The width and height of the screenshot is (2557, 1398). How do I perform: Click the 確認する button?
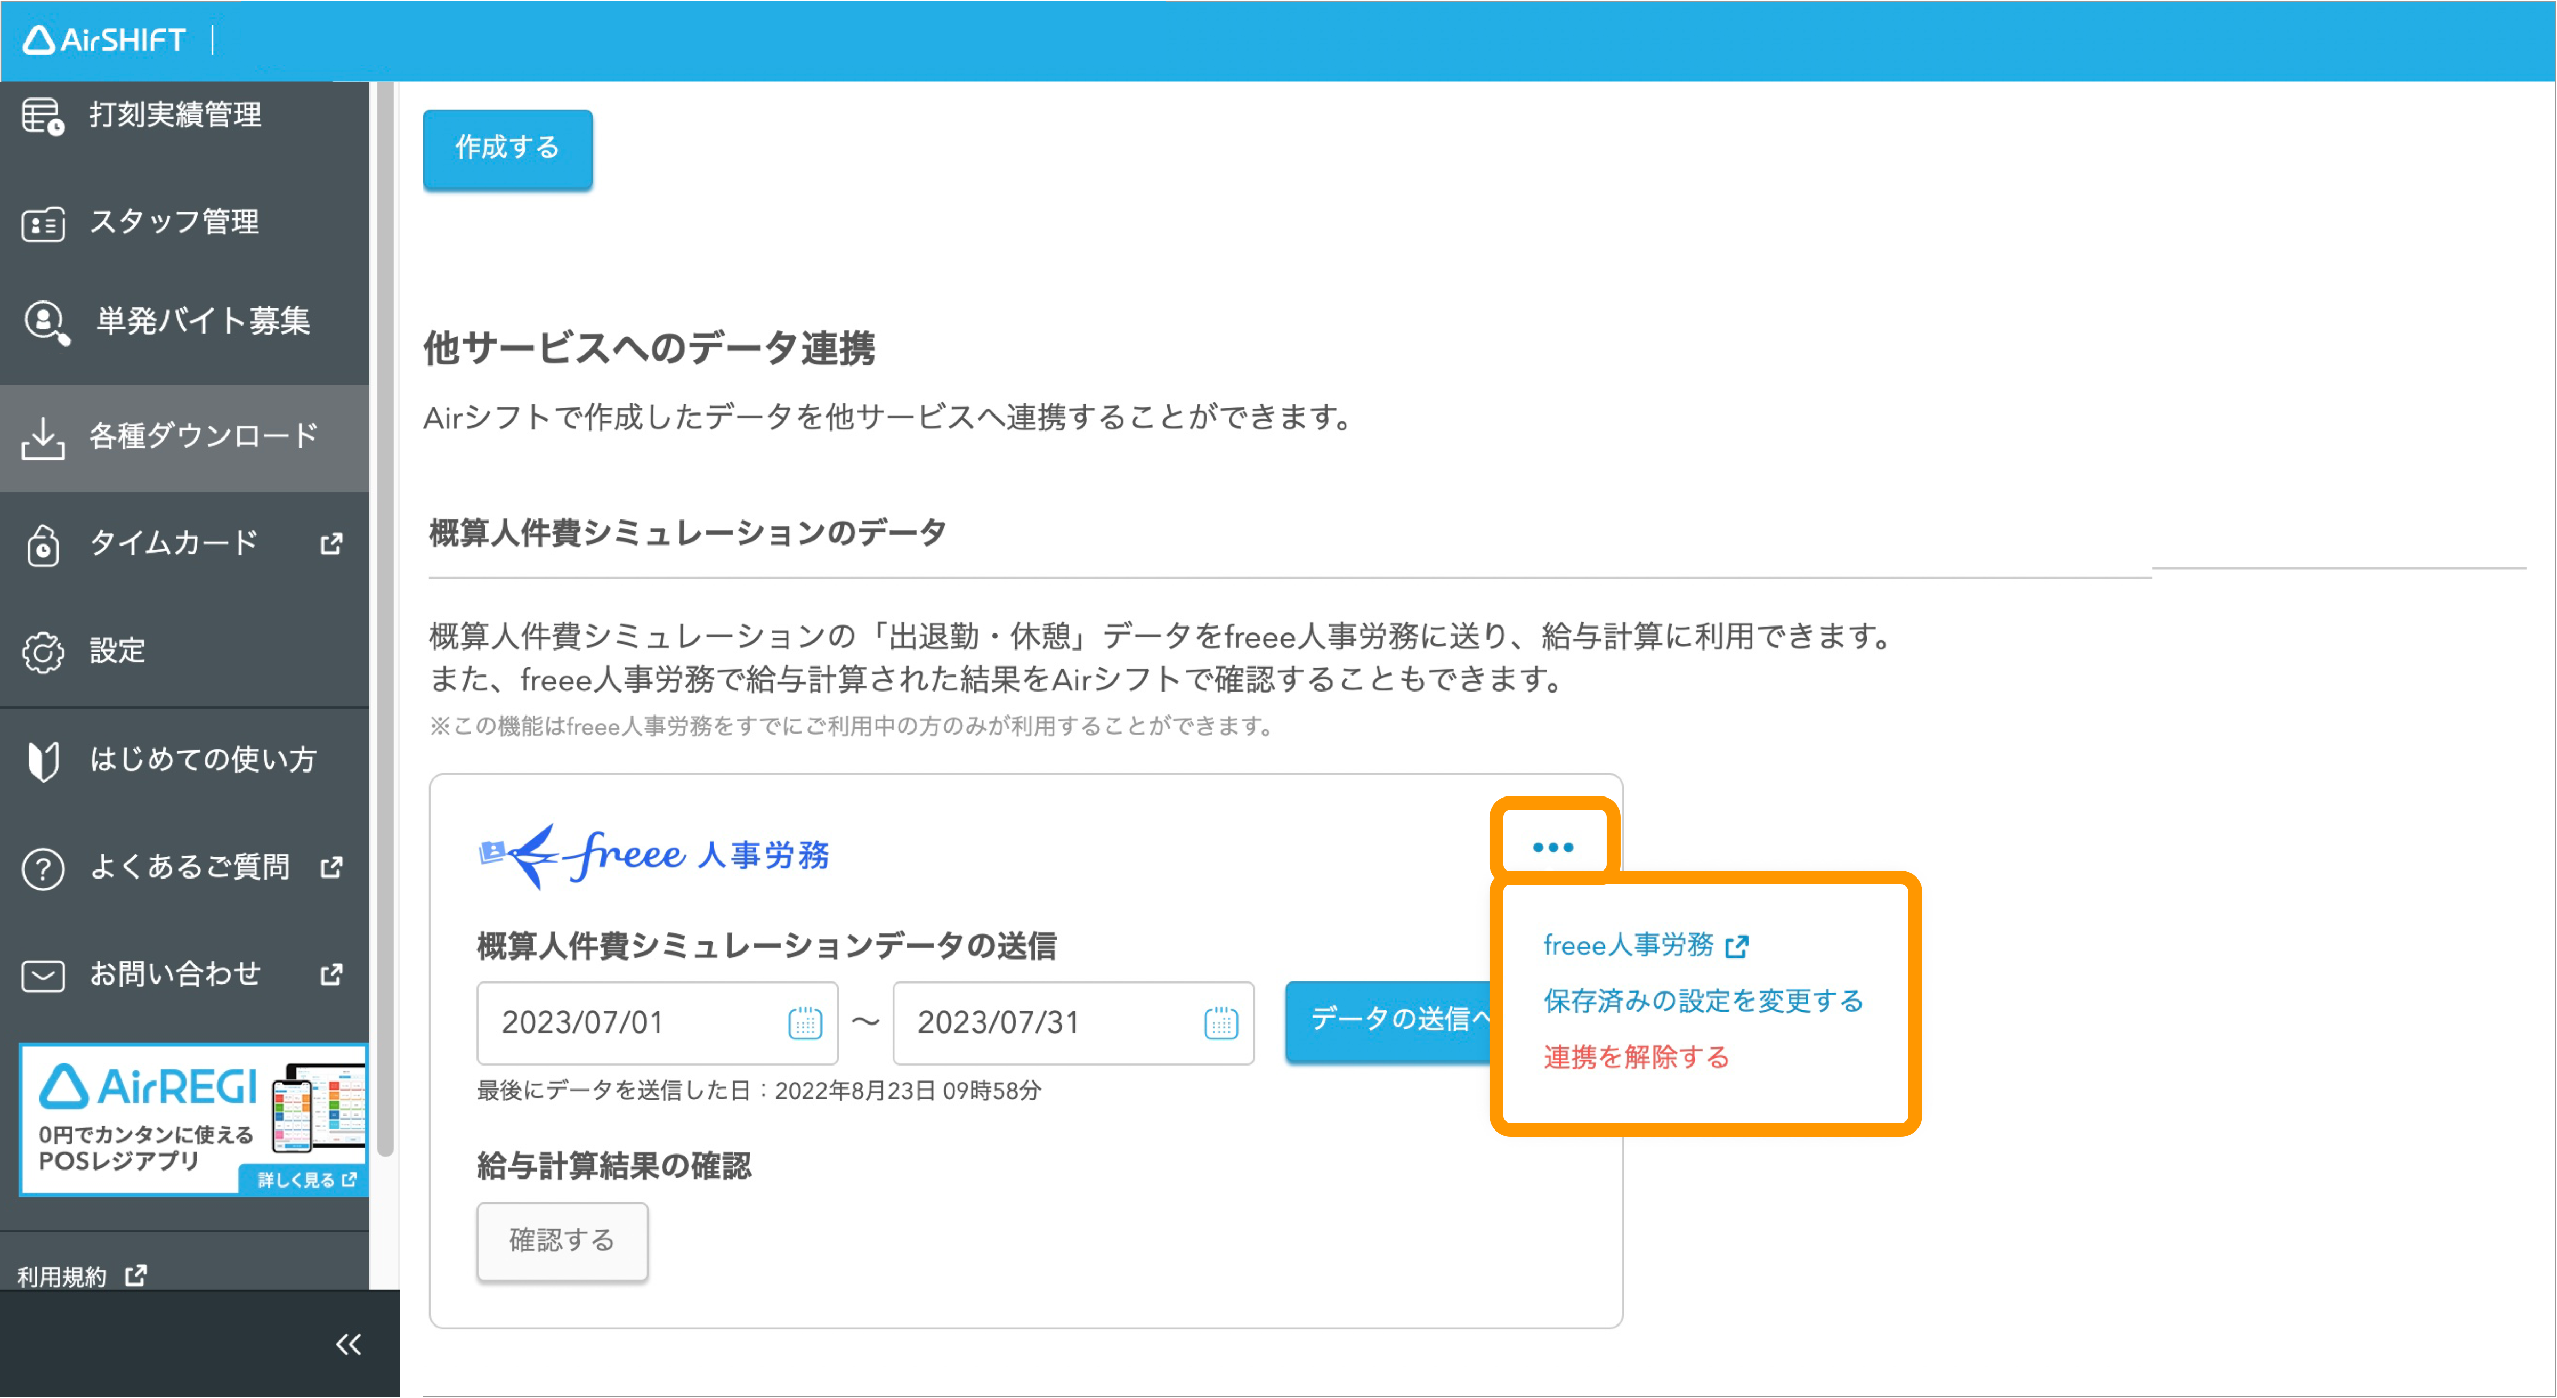pos(562,1240)
